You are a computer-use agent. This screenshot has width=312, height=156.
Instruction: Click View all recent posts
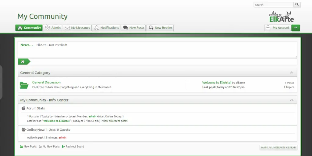[115, 121]
